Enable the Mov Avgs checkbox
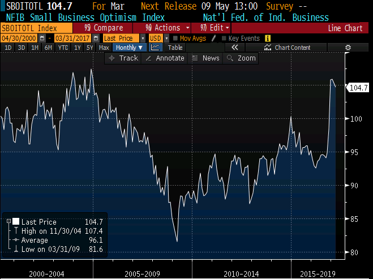 coord(175,38)
